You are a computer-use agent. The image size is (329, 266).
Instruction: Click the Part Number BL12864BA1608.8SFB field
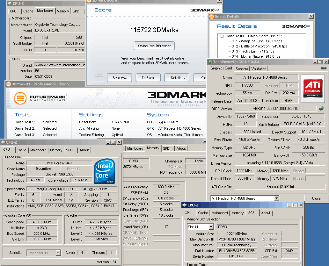point(237,251)
